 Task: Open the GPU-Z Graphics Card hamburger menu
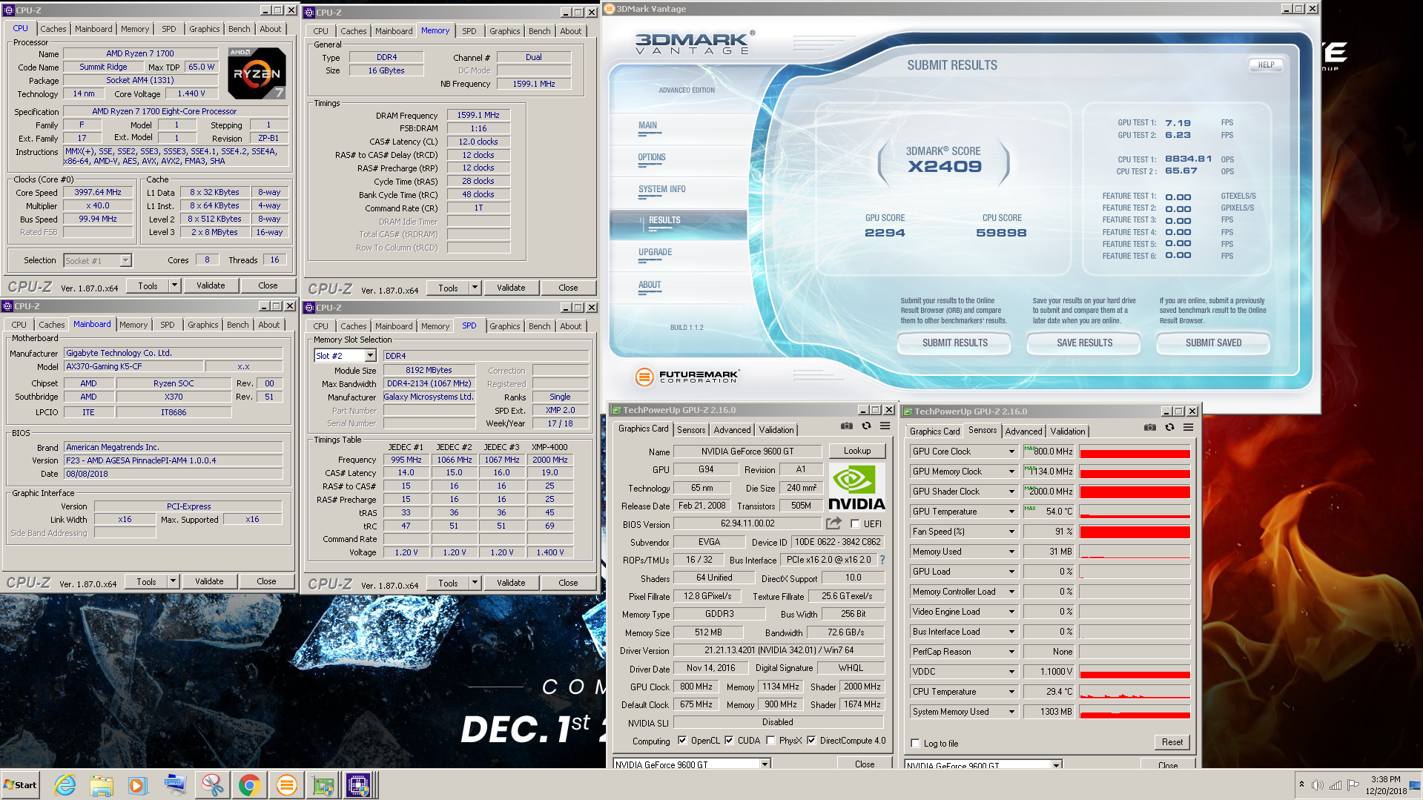click(x=885, y=426)
